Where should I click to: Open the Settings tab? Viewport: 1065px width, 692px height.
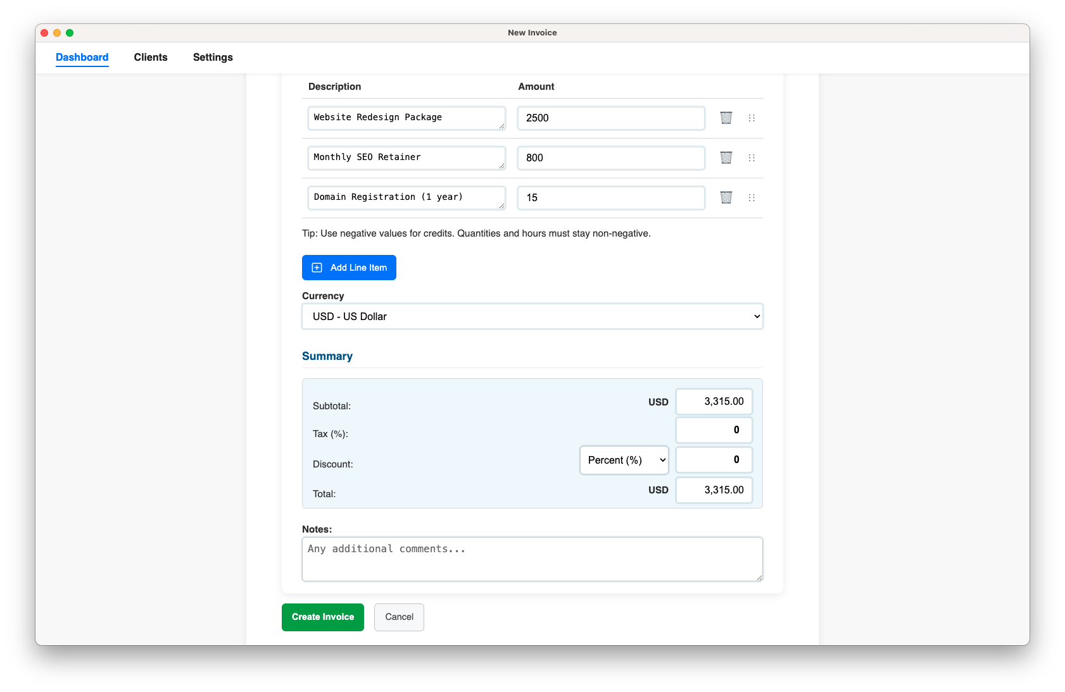click(213, 57)
